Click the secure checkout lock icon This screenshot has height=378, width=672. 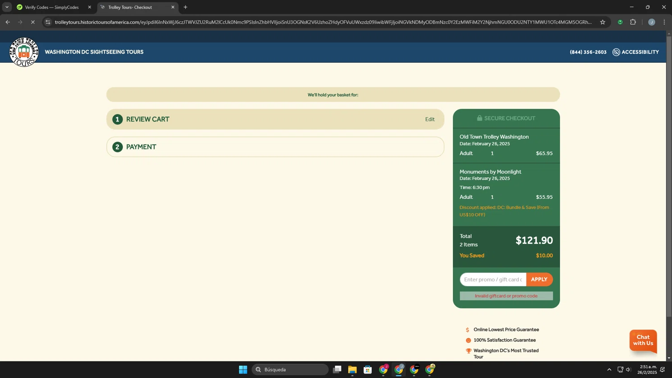tap(479, 118)
